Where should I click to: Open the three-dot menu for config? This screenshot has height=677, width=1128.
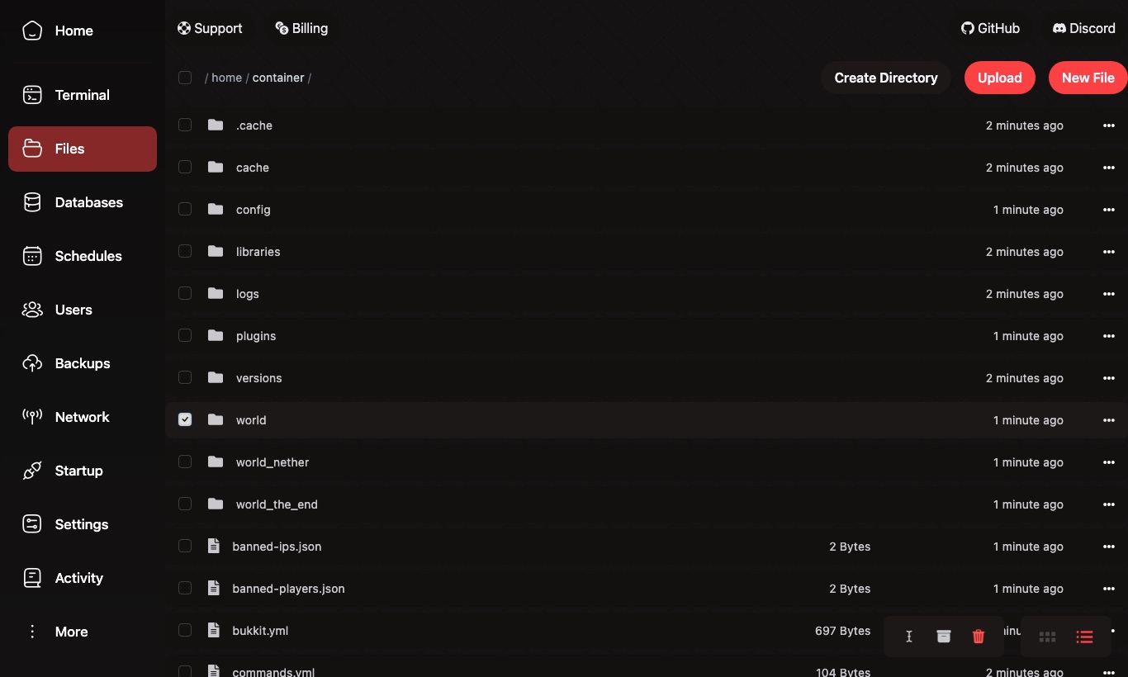click(x=1109, y=209)
